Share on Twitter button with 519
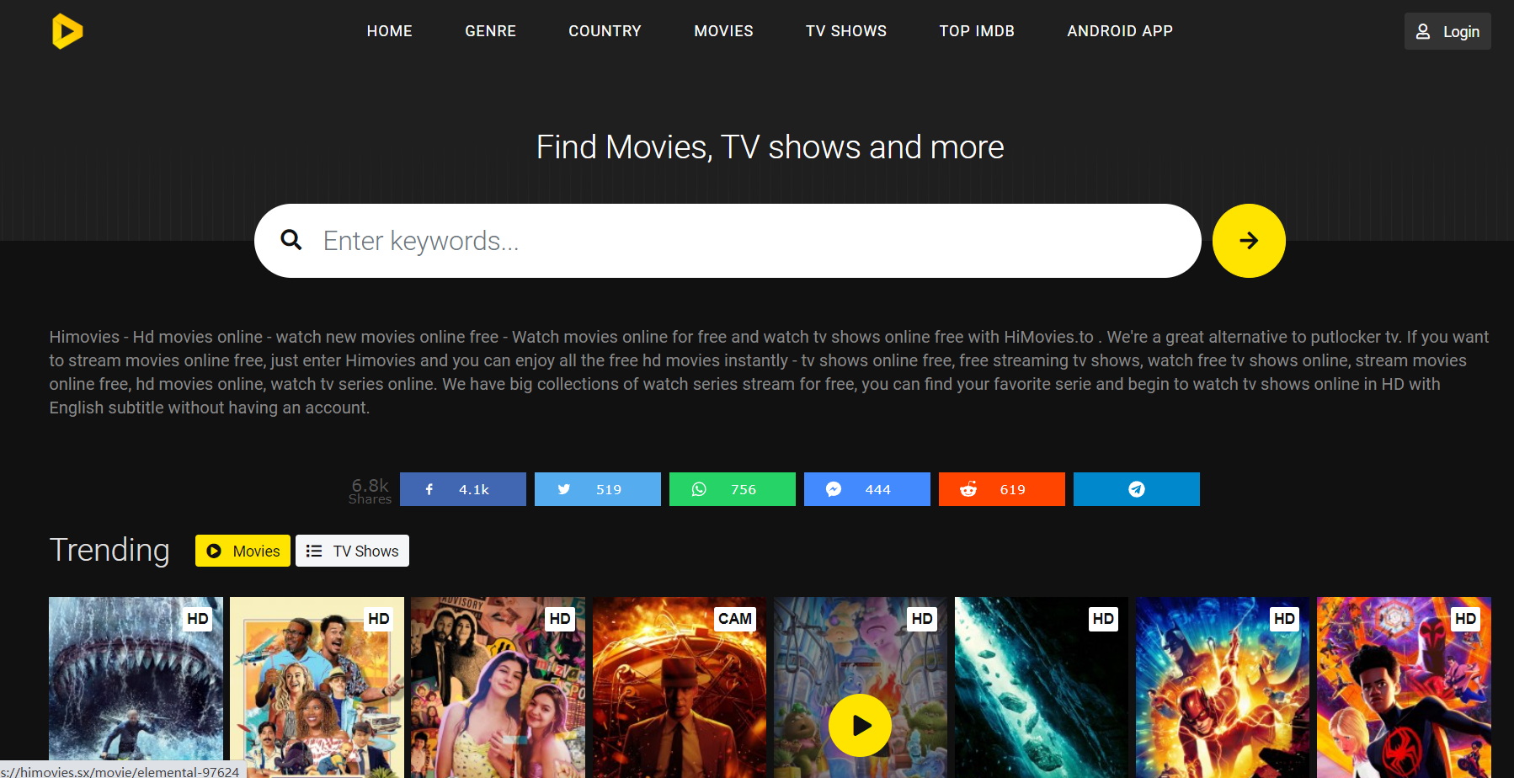The width and height of the screenshot is (1514, 778). 598,489
